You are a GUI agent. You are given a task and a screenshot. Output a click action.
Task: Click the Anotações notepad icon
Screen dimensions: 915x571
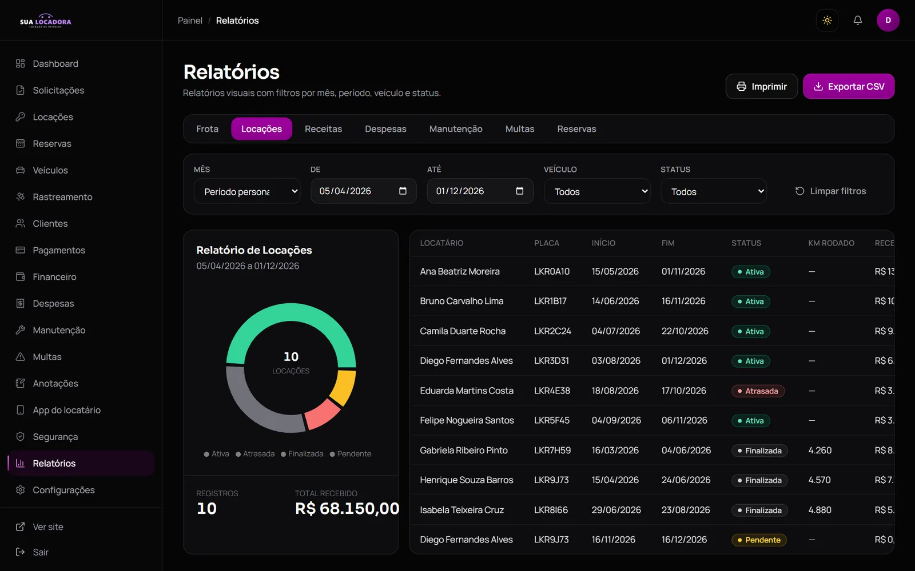coord(21,383)
